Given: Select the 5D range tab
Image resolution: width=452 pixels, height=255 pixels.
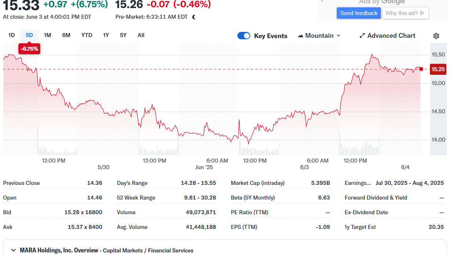Looking at the screenshot, I should [29, 35].
